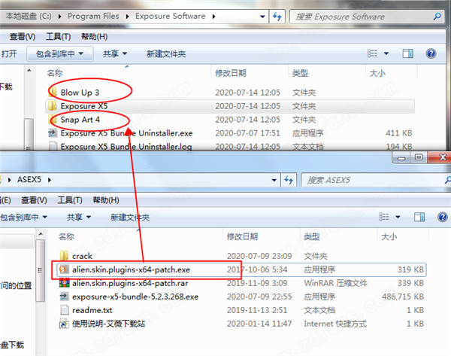The height and width of the screenshot is (356, 451).
Task: Click refresh button in Exposure Software window
Action: point(277,17)
